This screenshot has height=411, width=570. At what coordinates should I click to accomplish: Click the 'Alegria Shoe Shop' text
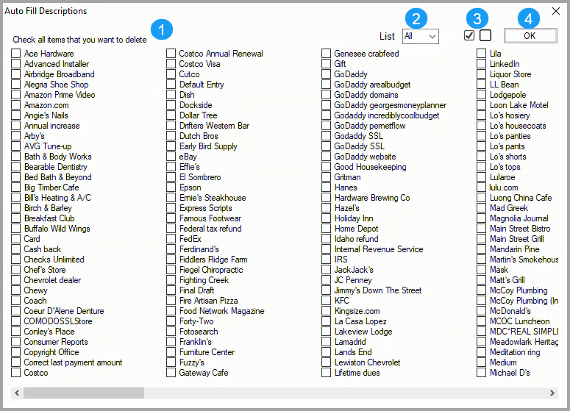click(x=57, y=85)
